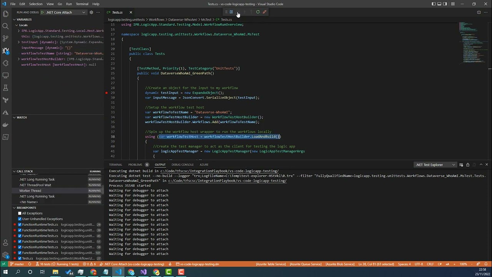Click the UTF-8 encoding in the status bar
This screenshot has width=492, height=277.
point(419,264)
